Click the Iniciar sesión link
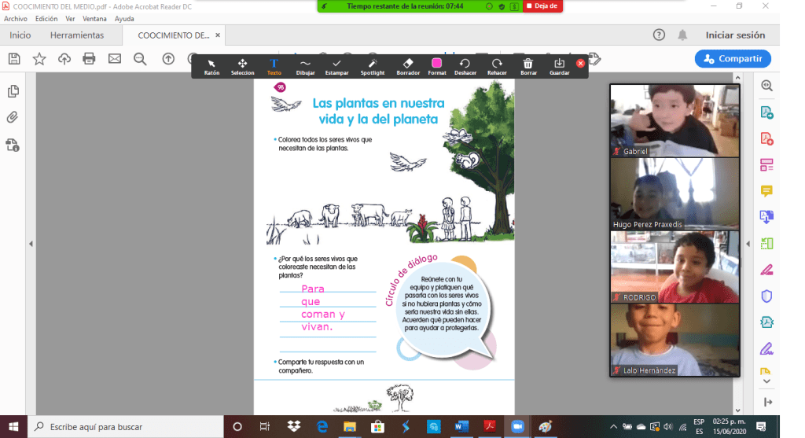The height and width of the screenshot is (438, 805). [735, 35]
